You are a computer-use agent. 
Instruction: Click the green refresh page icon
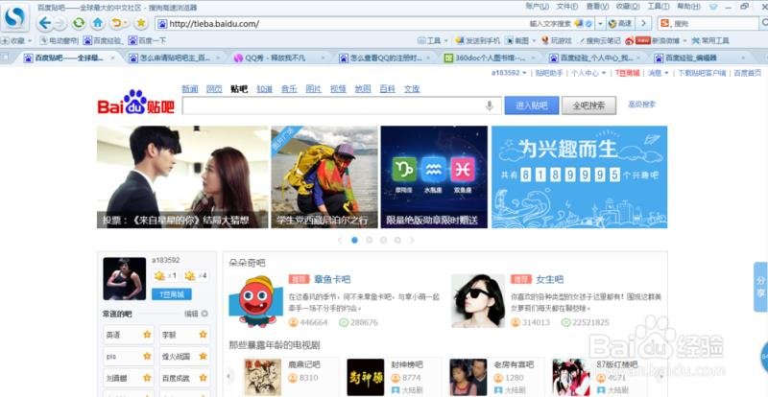tap(79, 23)
